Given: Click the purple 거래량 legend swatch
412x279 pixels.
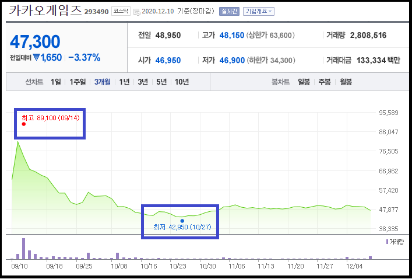Looking at the screenshot, I should [387, 242].
